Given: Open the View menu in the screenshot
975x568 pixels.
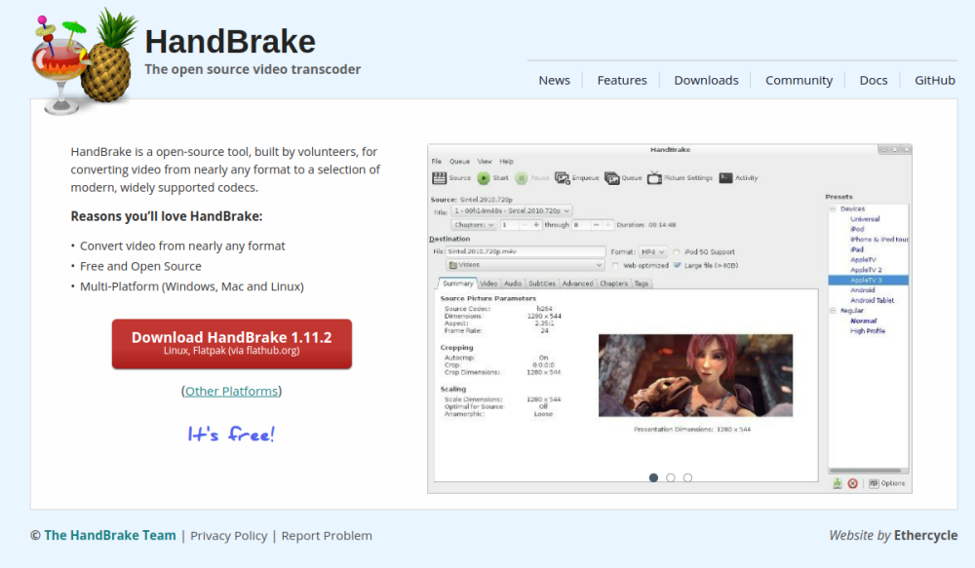Looking at the screenshot, I should (x=485, y=162).
